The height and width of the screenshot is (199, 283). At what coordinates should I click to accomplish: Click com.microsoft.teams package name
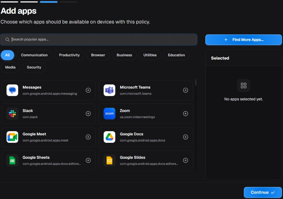point(136,94)
